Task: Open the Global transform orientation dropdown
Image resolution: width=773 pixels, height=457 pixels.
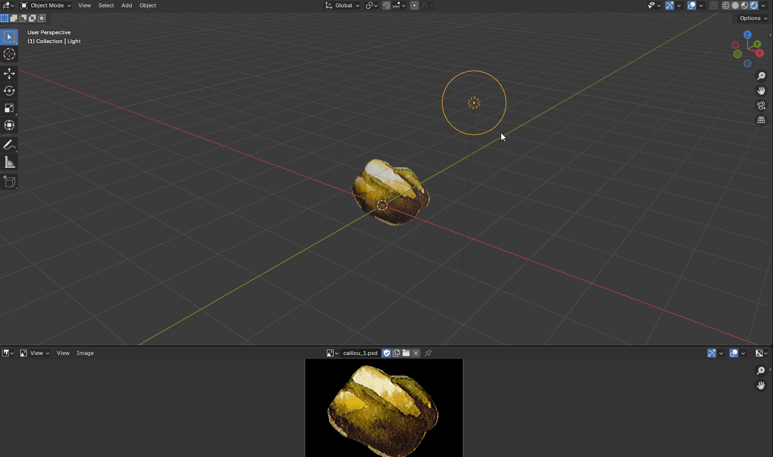Action: click(342, 5)
